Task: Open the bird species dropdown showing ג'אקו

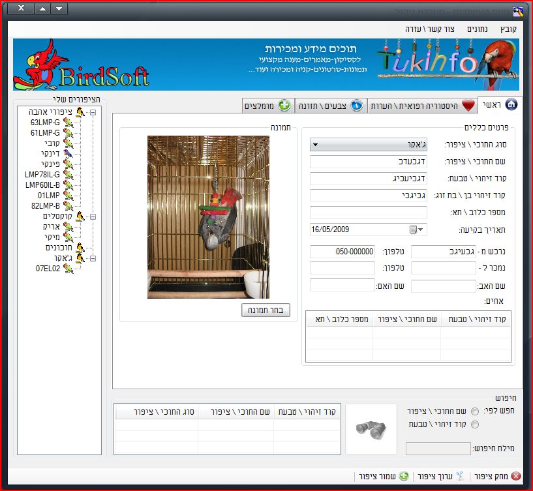Action: [x=368, y=144]
